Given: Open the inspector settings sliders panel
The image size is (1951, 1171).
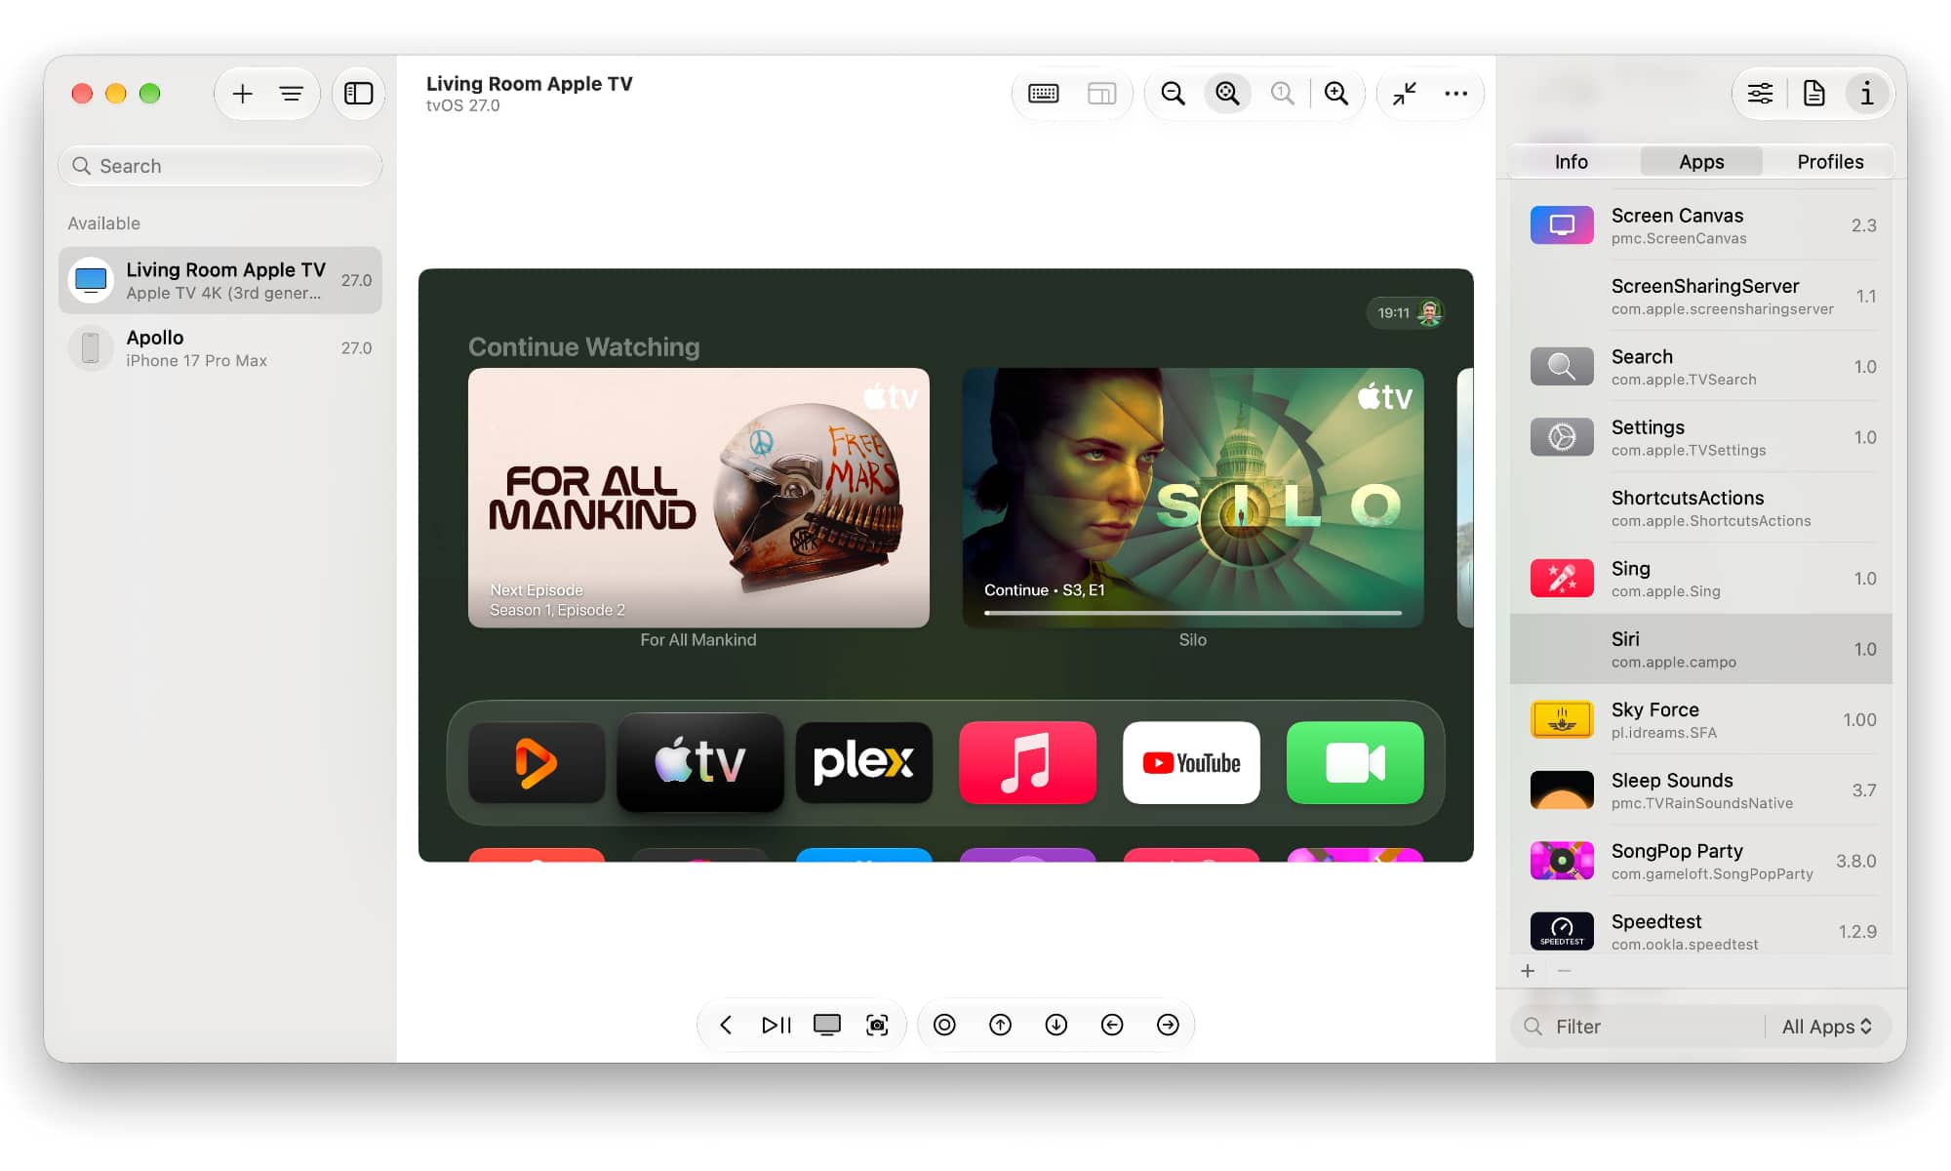Looking at the screenshot, I should [1760, 94].
